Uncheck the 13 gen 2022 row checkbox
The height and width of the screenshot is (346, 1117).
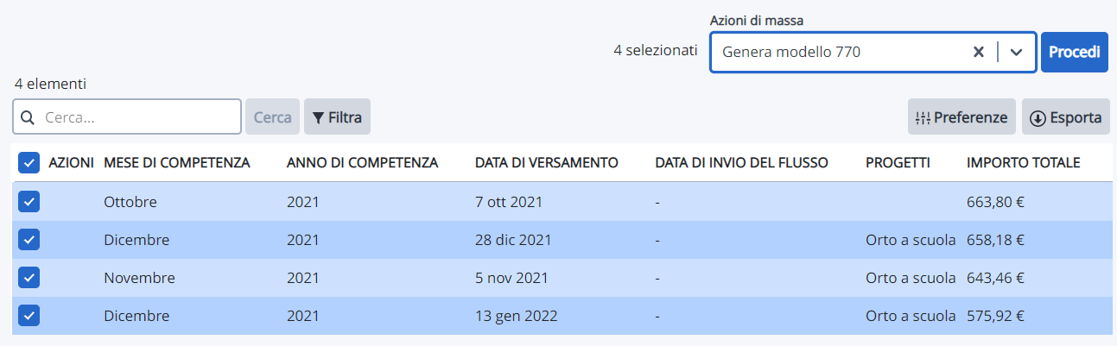click(x=29, y=316)
